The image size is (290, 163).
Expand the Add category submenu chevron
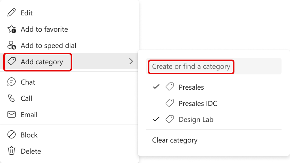[x=131, y=61]
